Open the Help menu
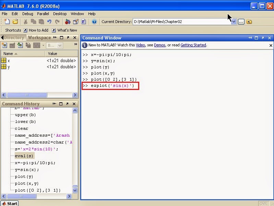274x206 pixels. 92,14
